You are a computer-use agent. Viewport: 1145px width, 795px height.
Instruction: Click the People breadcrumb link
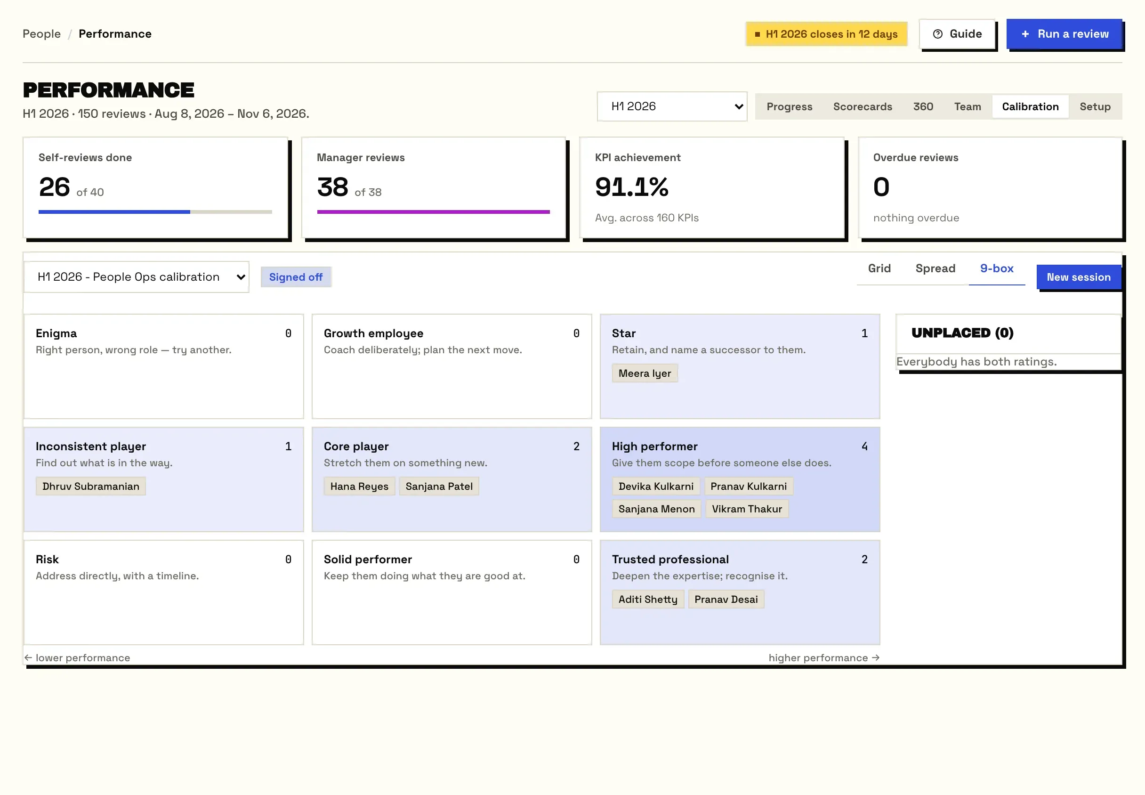coord(42,34)
